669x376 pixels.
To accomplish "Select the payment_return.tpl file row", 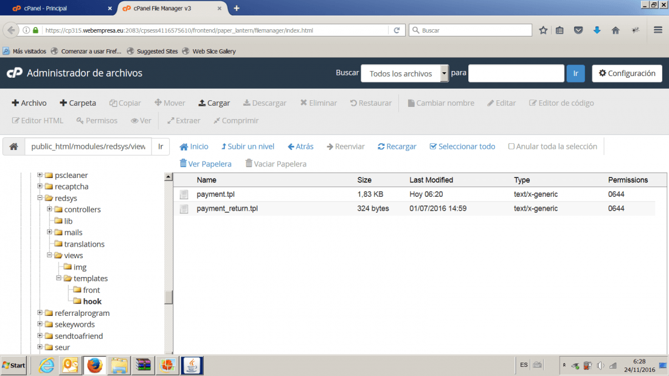I will tap(414, 208).
